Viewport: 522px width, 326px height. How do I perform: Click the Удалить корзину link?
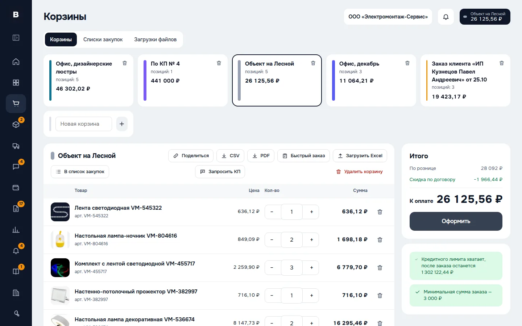(360, 172)
